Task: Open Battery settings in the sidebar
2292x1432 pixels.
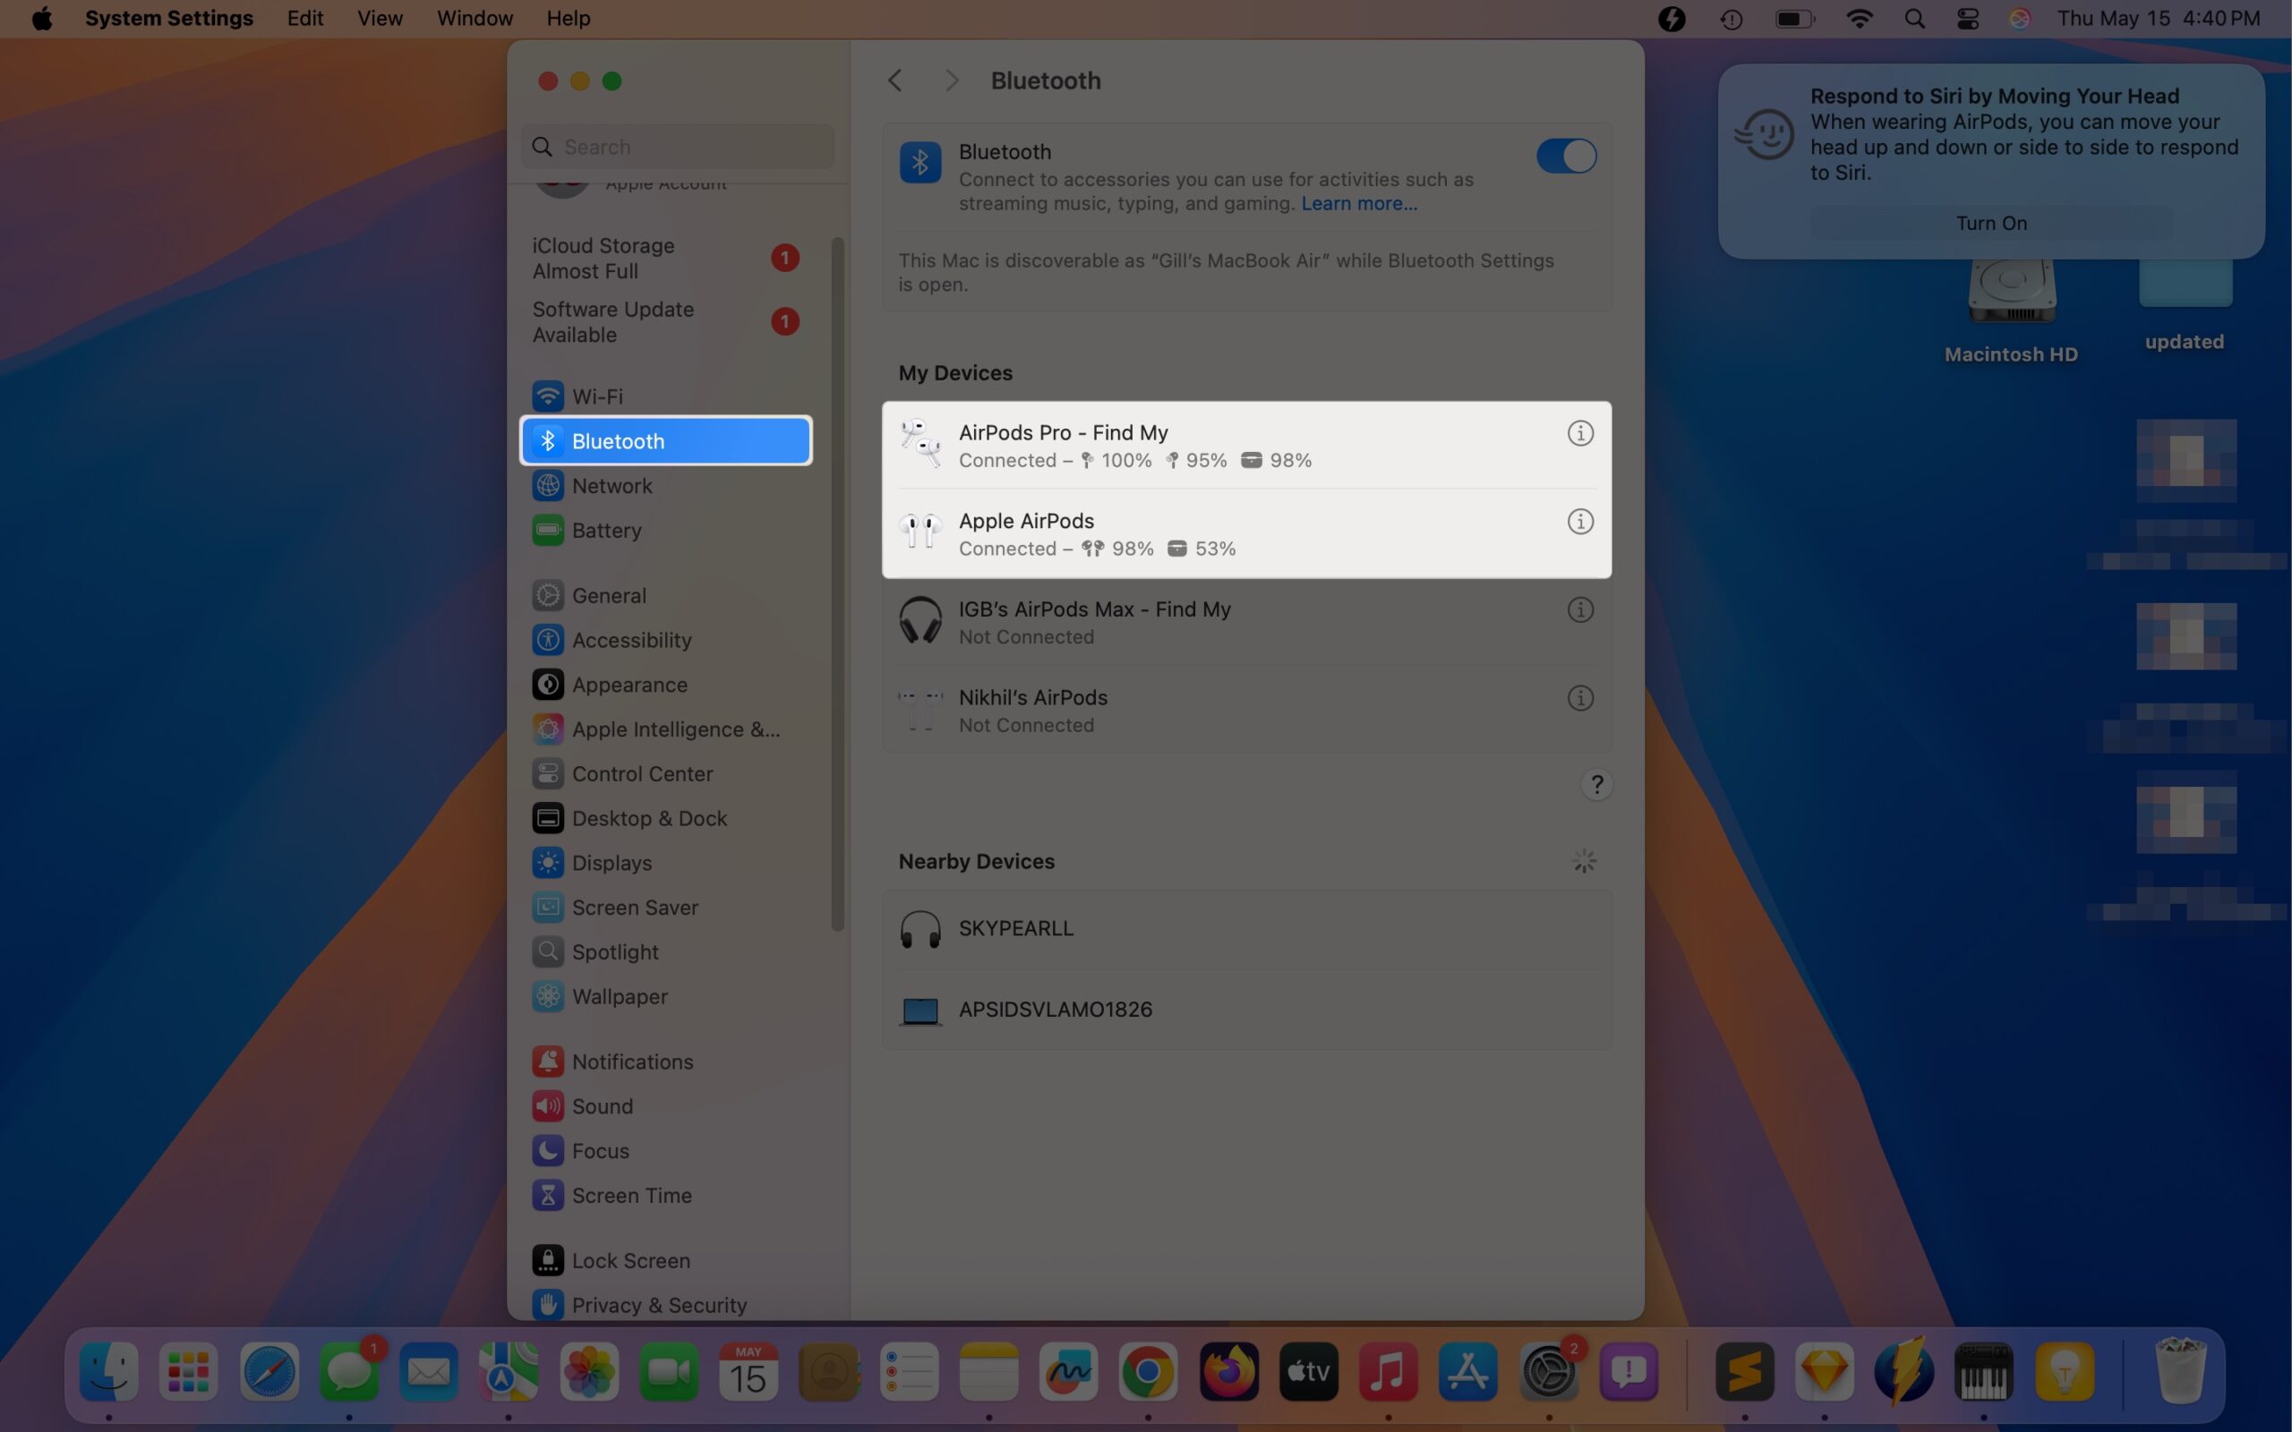Action: [x=605, y=530]
